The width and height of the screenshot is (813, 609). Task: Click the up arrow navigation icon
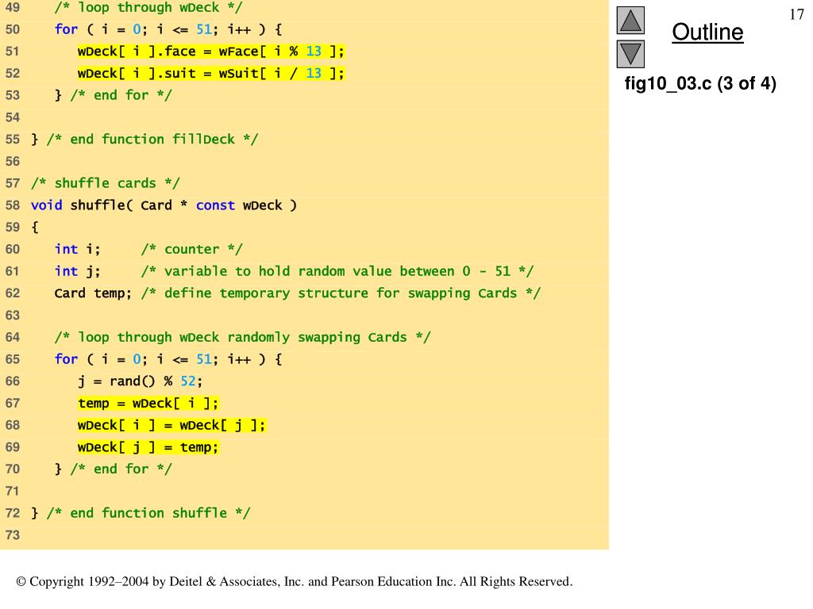pos(630,20)
